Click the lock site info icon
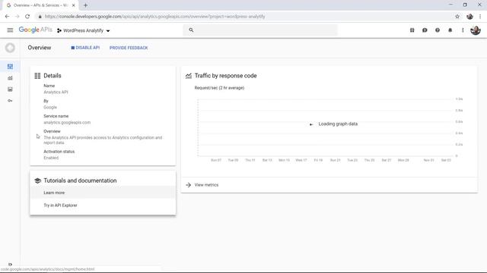 [x=40, y=17]
